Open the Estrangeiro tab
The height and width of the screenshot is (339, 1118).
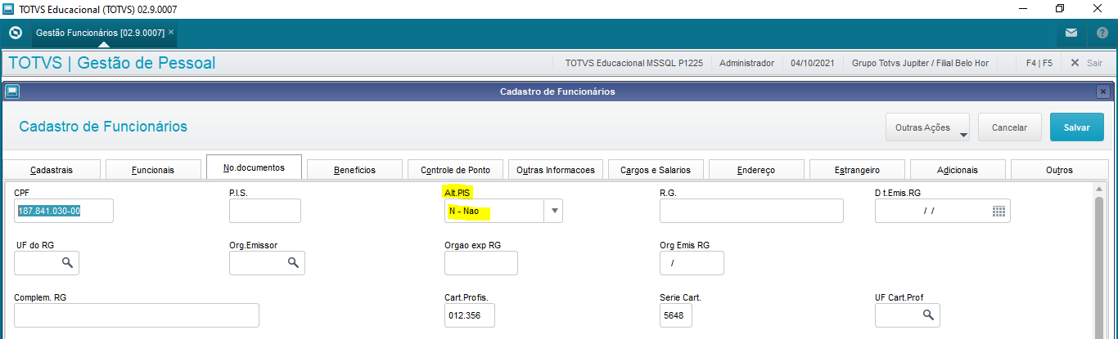tap(857, 170)
